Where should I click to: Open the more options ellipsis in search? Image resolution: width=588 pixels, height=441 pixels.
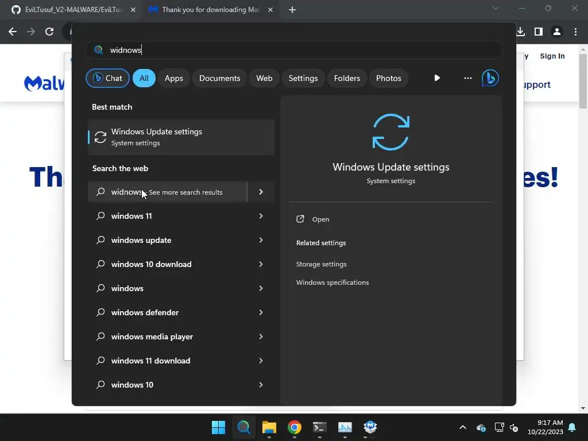coord(467,78)
